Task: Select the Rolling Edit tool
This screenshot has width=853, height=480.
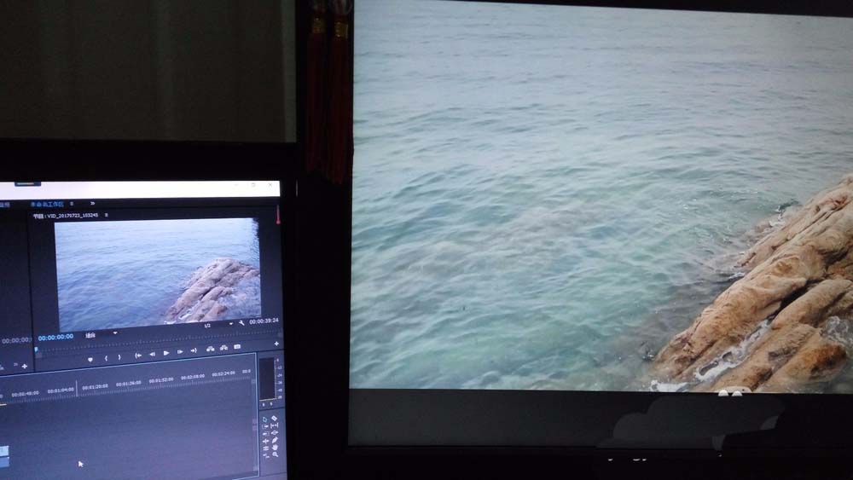Action: [265, 448]
